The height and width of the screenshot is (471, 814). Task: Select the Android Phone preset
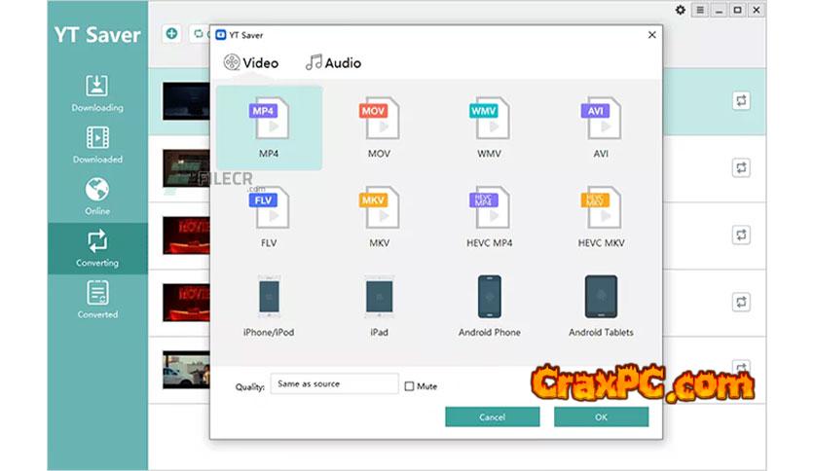[x=489, y=298]
